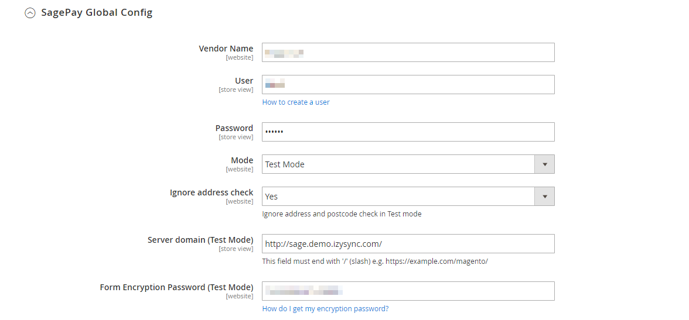Click the arrow button on Mode dropdown
This screenshot has height=320, width=689.
coord(544,164)
